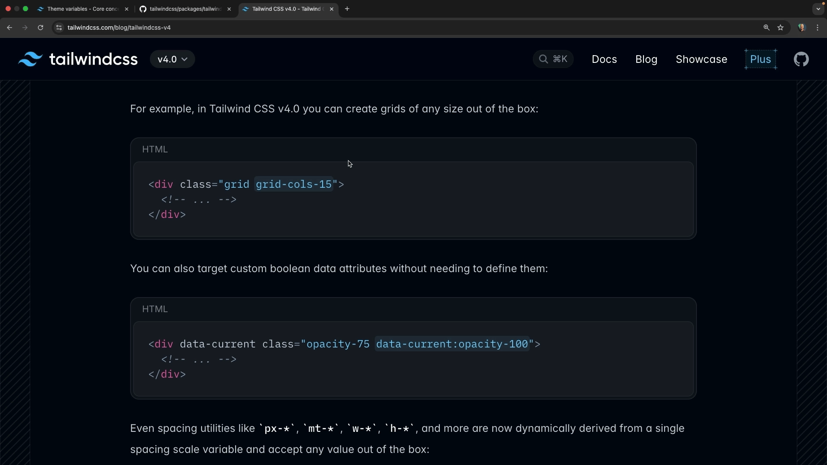Image resolution: width=827 pixels, height=465 pixels.
Task: Click the browser zoom magnifier icon
Action: (x=766, y=28)
